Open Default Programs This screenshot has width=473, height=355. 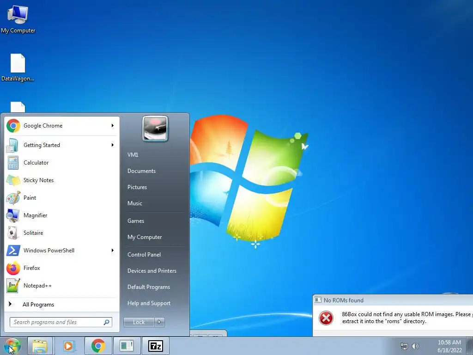pos(149,287)
